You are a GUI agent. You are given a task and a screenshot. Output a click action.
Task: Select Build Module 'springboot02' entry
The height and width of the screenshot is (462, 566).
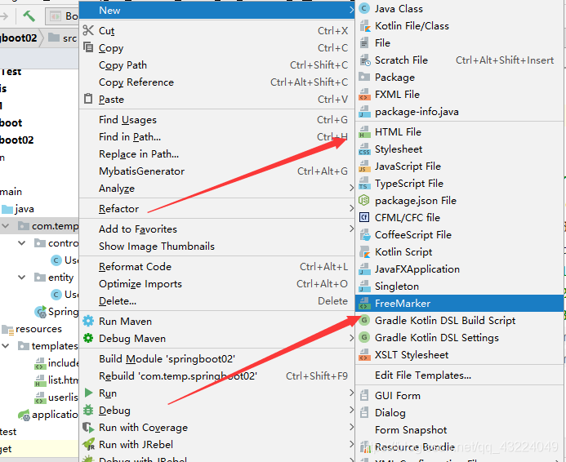[x=217, y=359]
